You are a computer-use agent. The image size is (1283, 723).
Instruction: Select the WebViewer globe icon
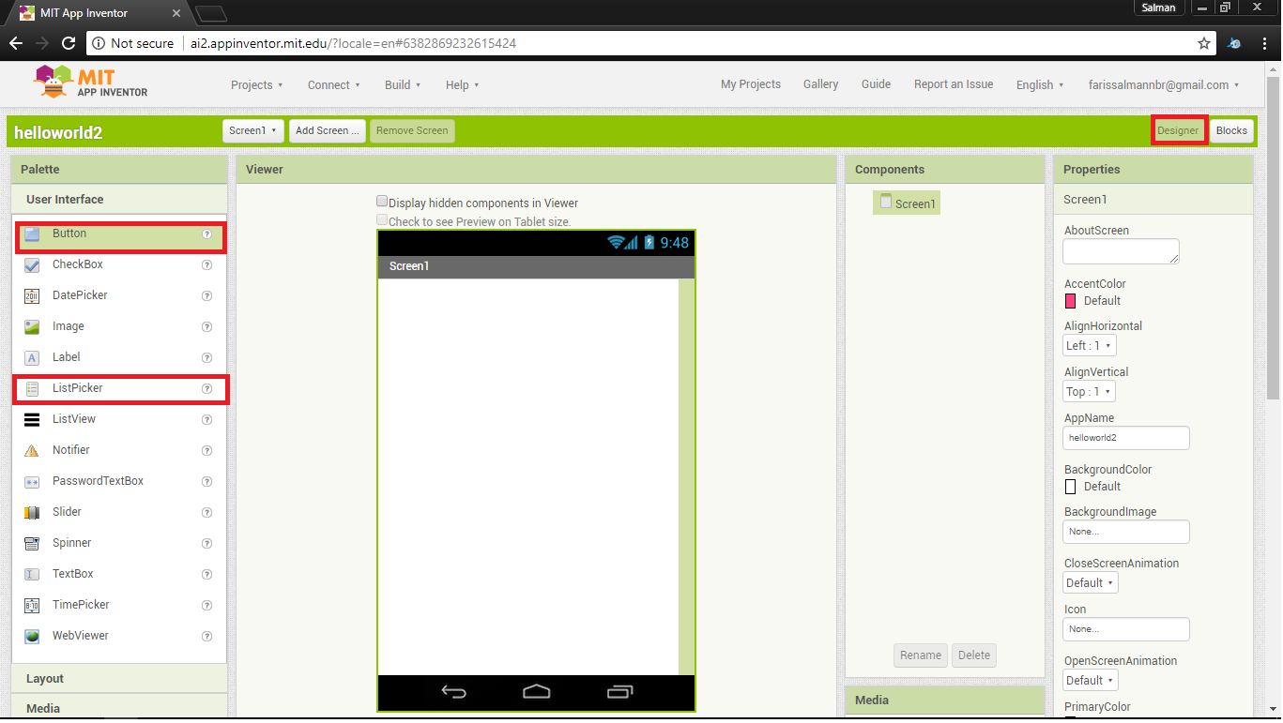(x=32, y=637)
